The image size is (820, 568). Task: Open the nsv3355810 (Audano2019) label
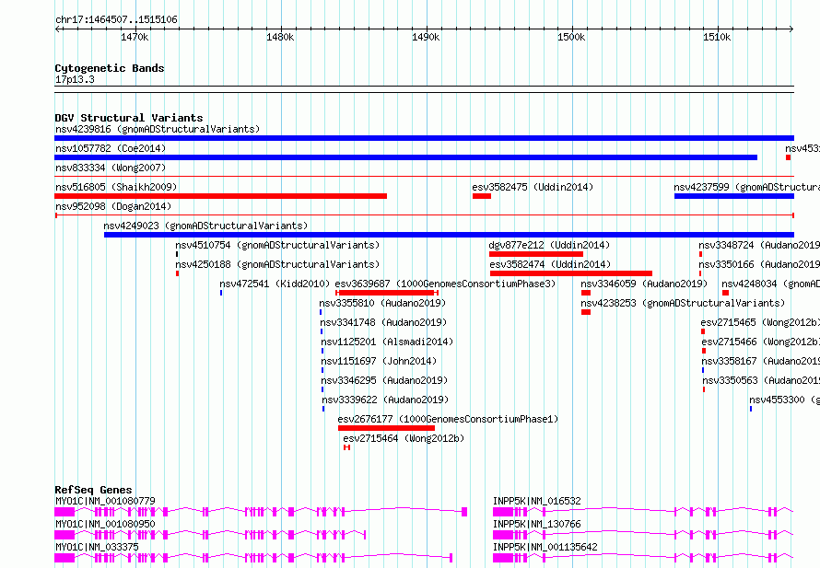pyautogui.click(x=382, y=303)
